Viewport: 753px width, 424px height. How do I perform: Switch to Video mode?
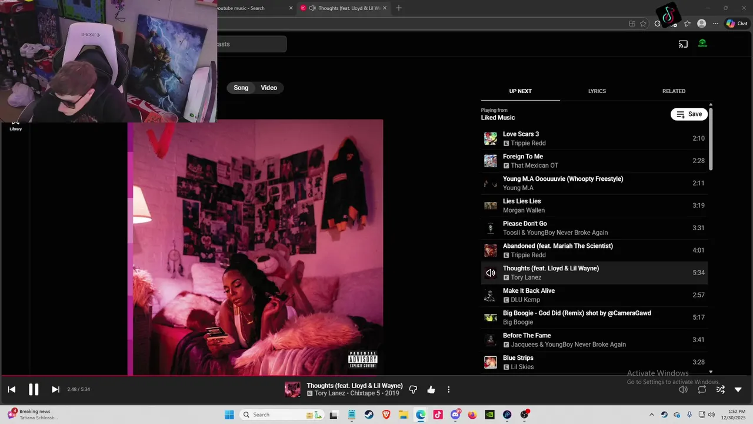[269, 88]
